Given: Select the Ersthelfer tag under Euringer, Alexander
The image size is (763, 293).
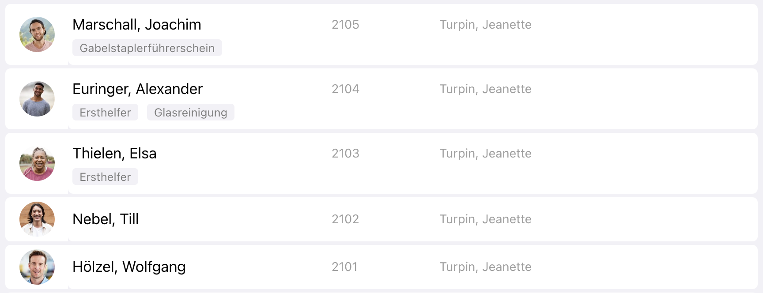Looking at the screenshot, I should (x=105, y=113).
